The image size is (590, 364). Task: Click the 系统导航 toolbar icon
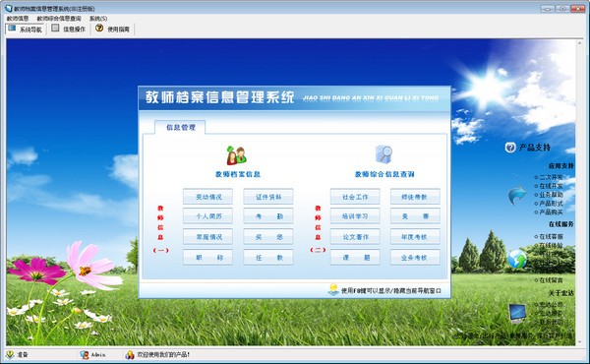point(12,29)
